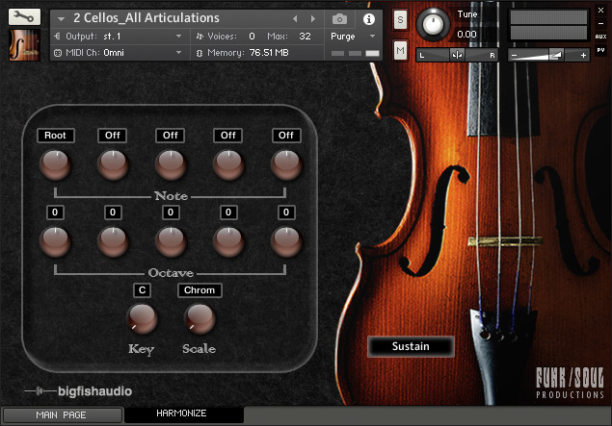This screenshot has width=612, height=426.
Task: Click the first Octave value box
Action: point(55,213)
